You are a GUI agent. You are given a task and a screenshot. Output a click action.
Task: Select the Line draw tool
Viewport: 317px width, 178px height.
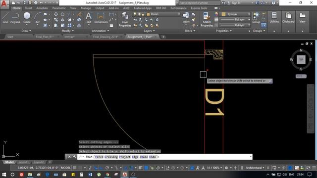click(x=5, y=18)
